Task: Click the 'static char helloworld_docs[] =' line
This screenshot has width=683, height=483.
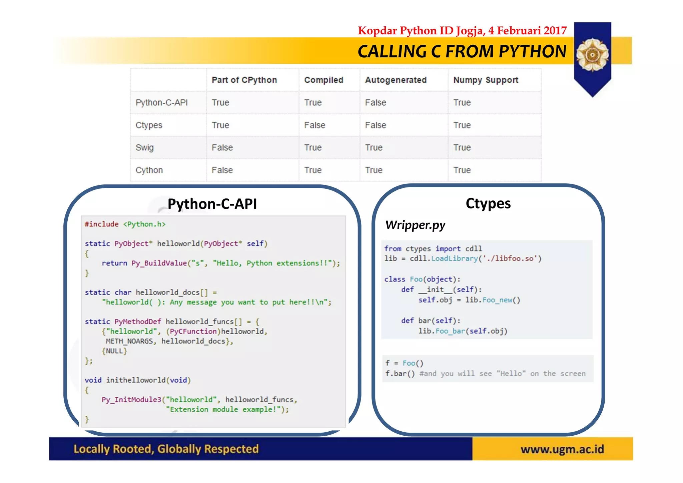Action: pos(151,292)
